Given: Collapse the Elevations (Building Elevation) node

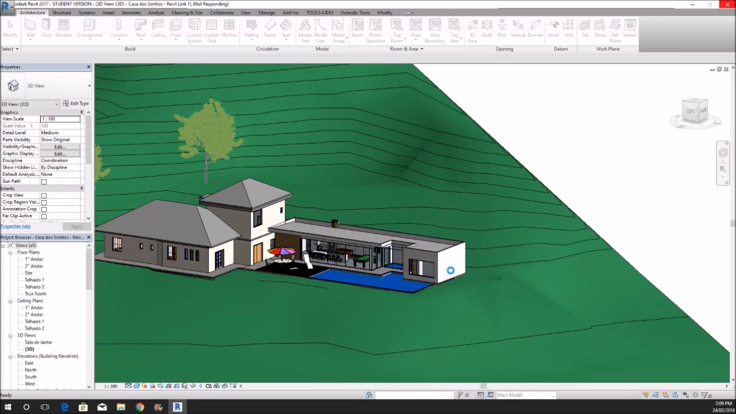Looking at the screenshot, I should (10, 356).
